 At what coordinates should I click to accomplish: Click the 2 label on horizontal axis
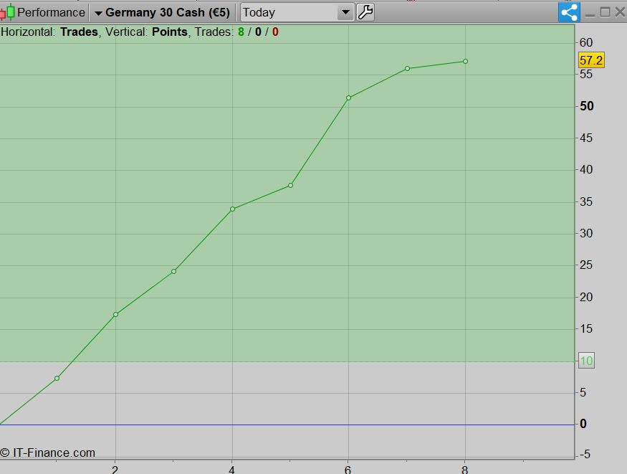(x=115, y=470)
